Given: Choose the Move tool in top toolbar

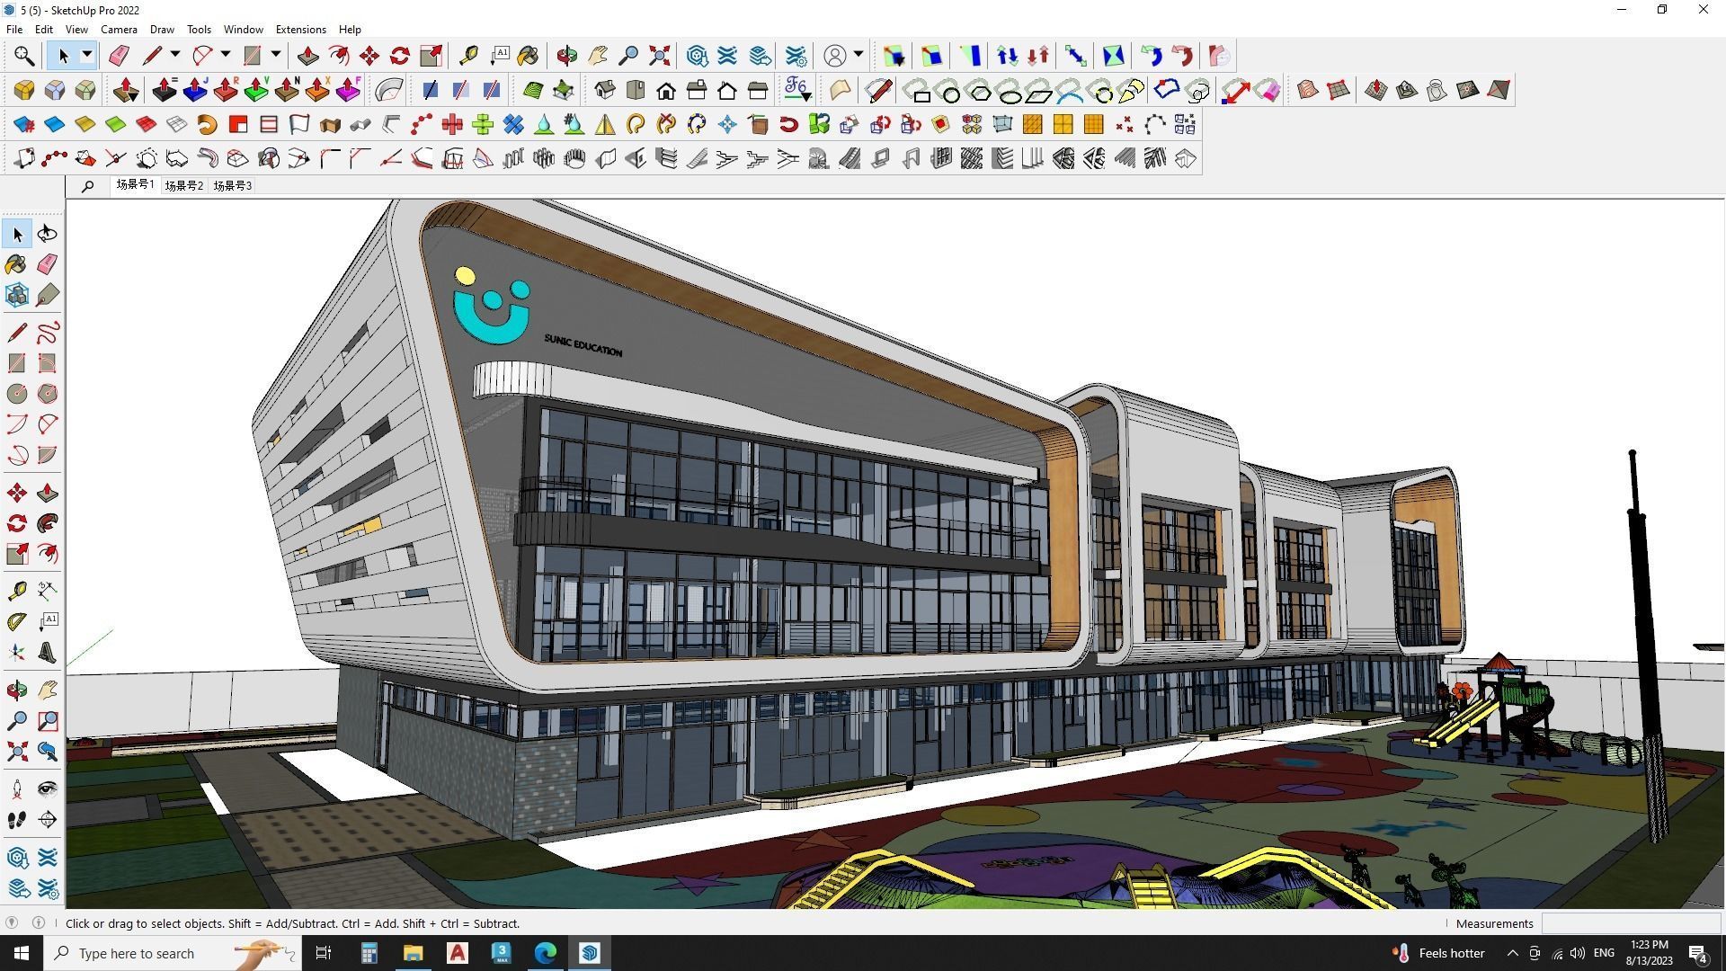Looking at the screenshot, I should 369,56.
